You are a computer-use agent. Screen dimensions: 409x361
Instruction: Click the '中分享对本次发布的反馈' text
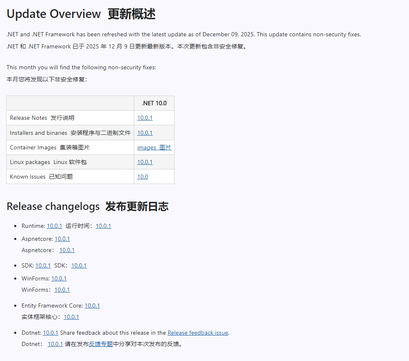pos(147,344)
